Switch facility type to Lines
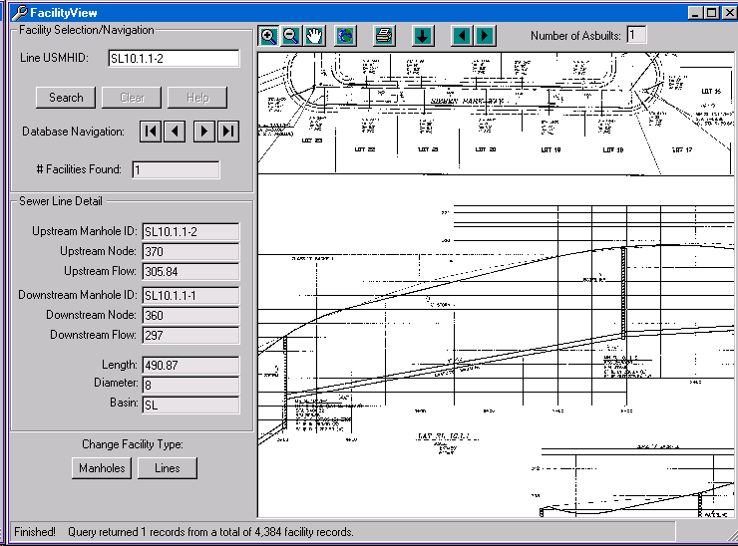Image resolution: width=738 pixels, height=546 pixels. click(168, 468)
